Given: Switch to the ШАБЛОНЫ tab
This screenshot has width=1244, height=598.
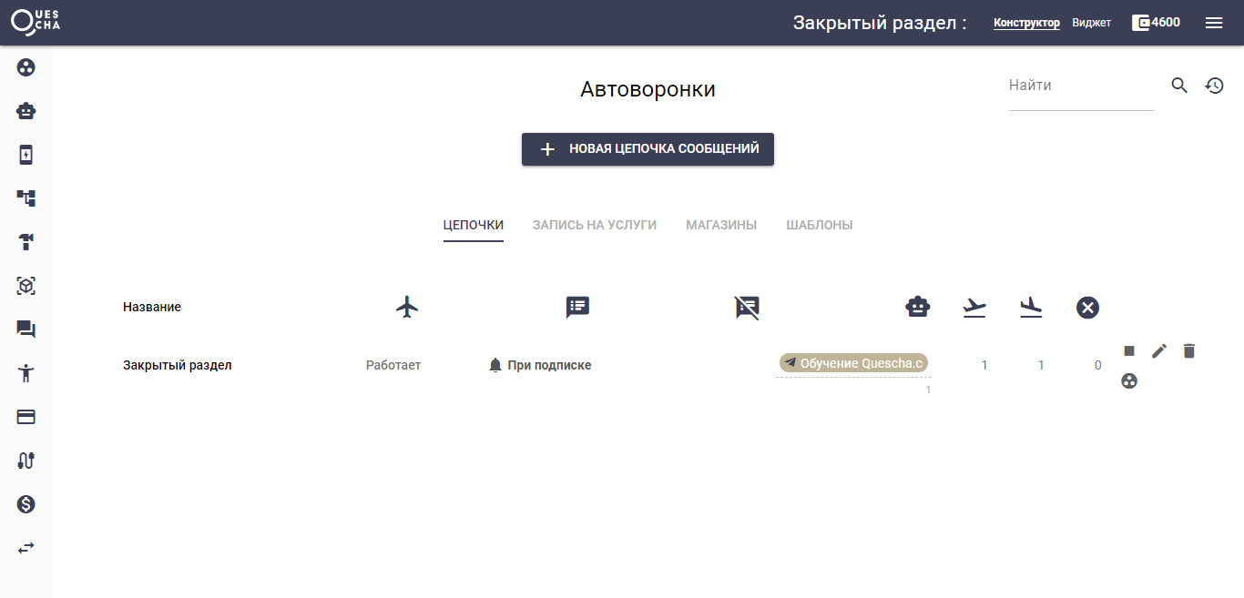Looking at the screenshot, I should (819, 224).
